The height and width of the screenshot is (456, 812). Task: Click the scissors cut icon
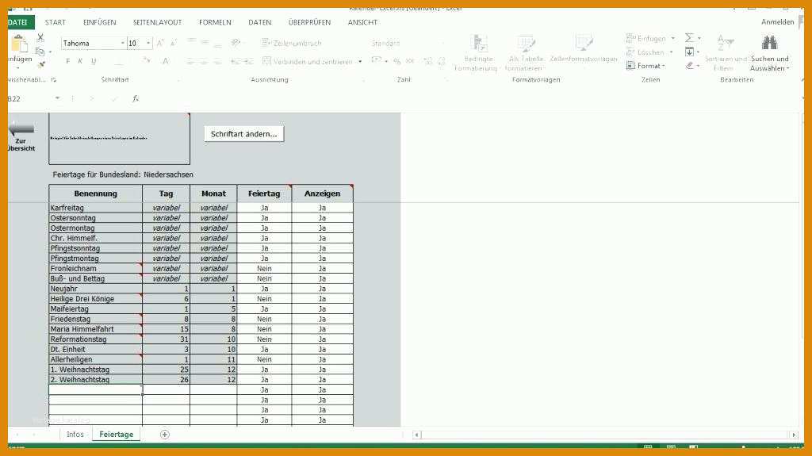point(40,38)
